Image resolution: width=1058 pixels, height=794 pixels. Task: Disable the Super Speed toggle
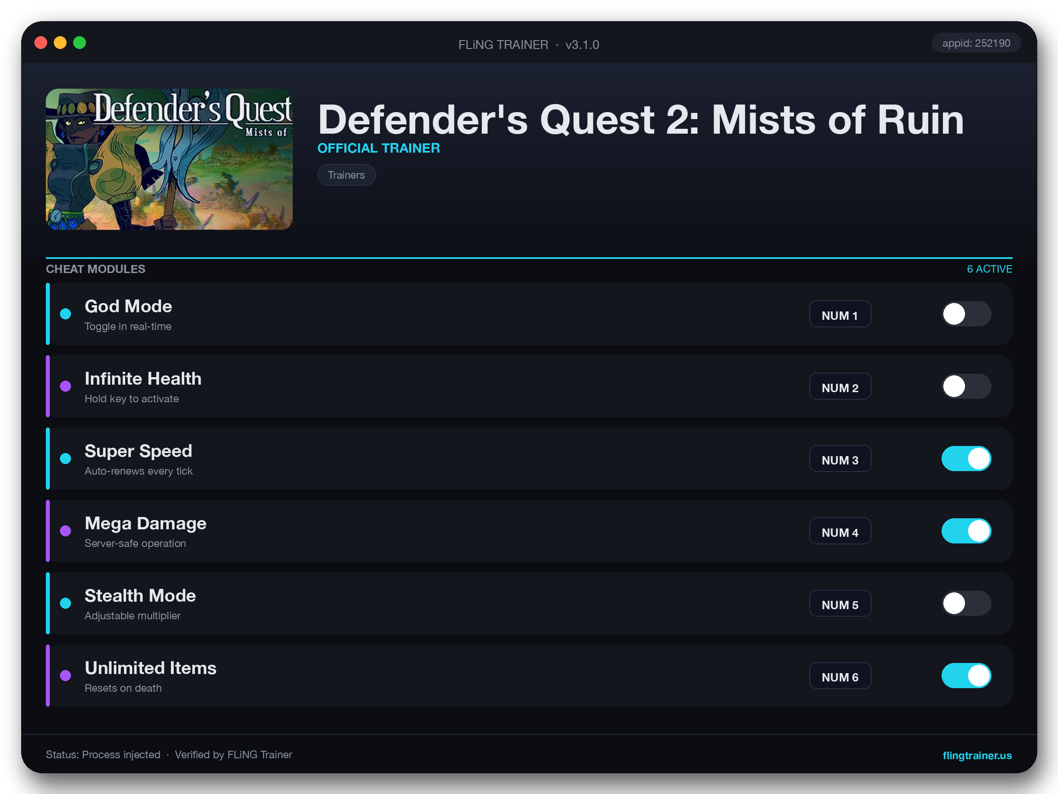point(966,458)
